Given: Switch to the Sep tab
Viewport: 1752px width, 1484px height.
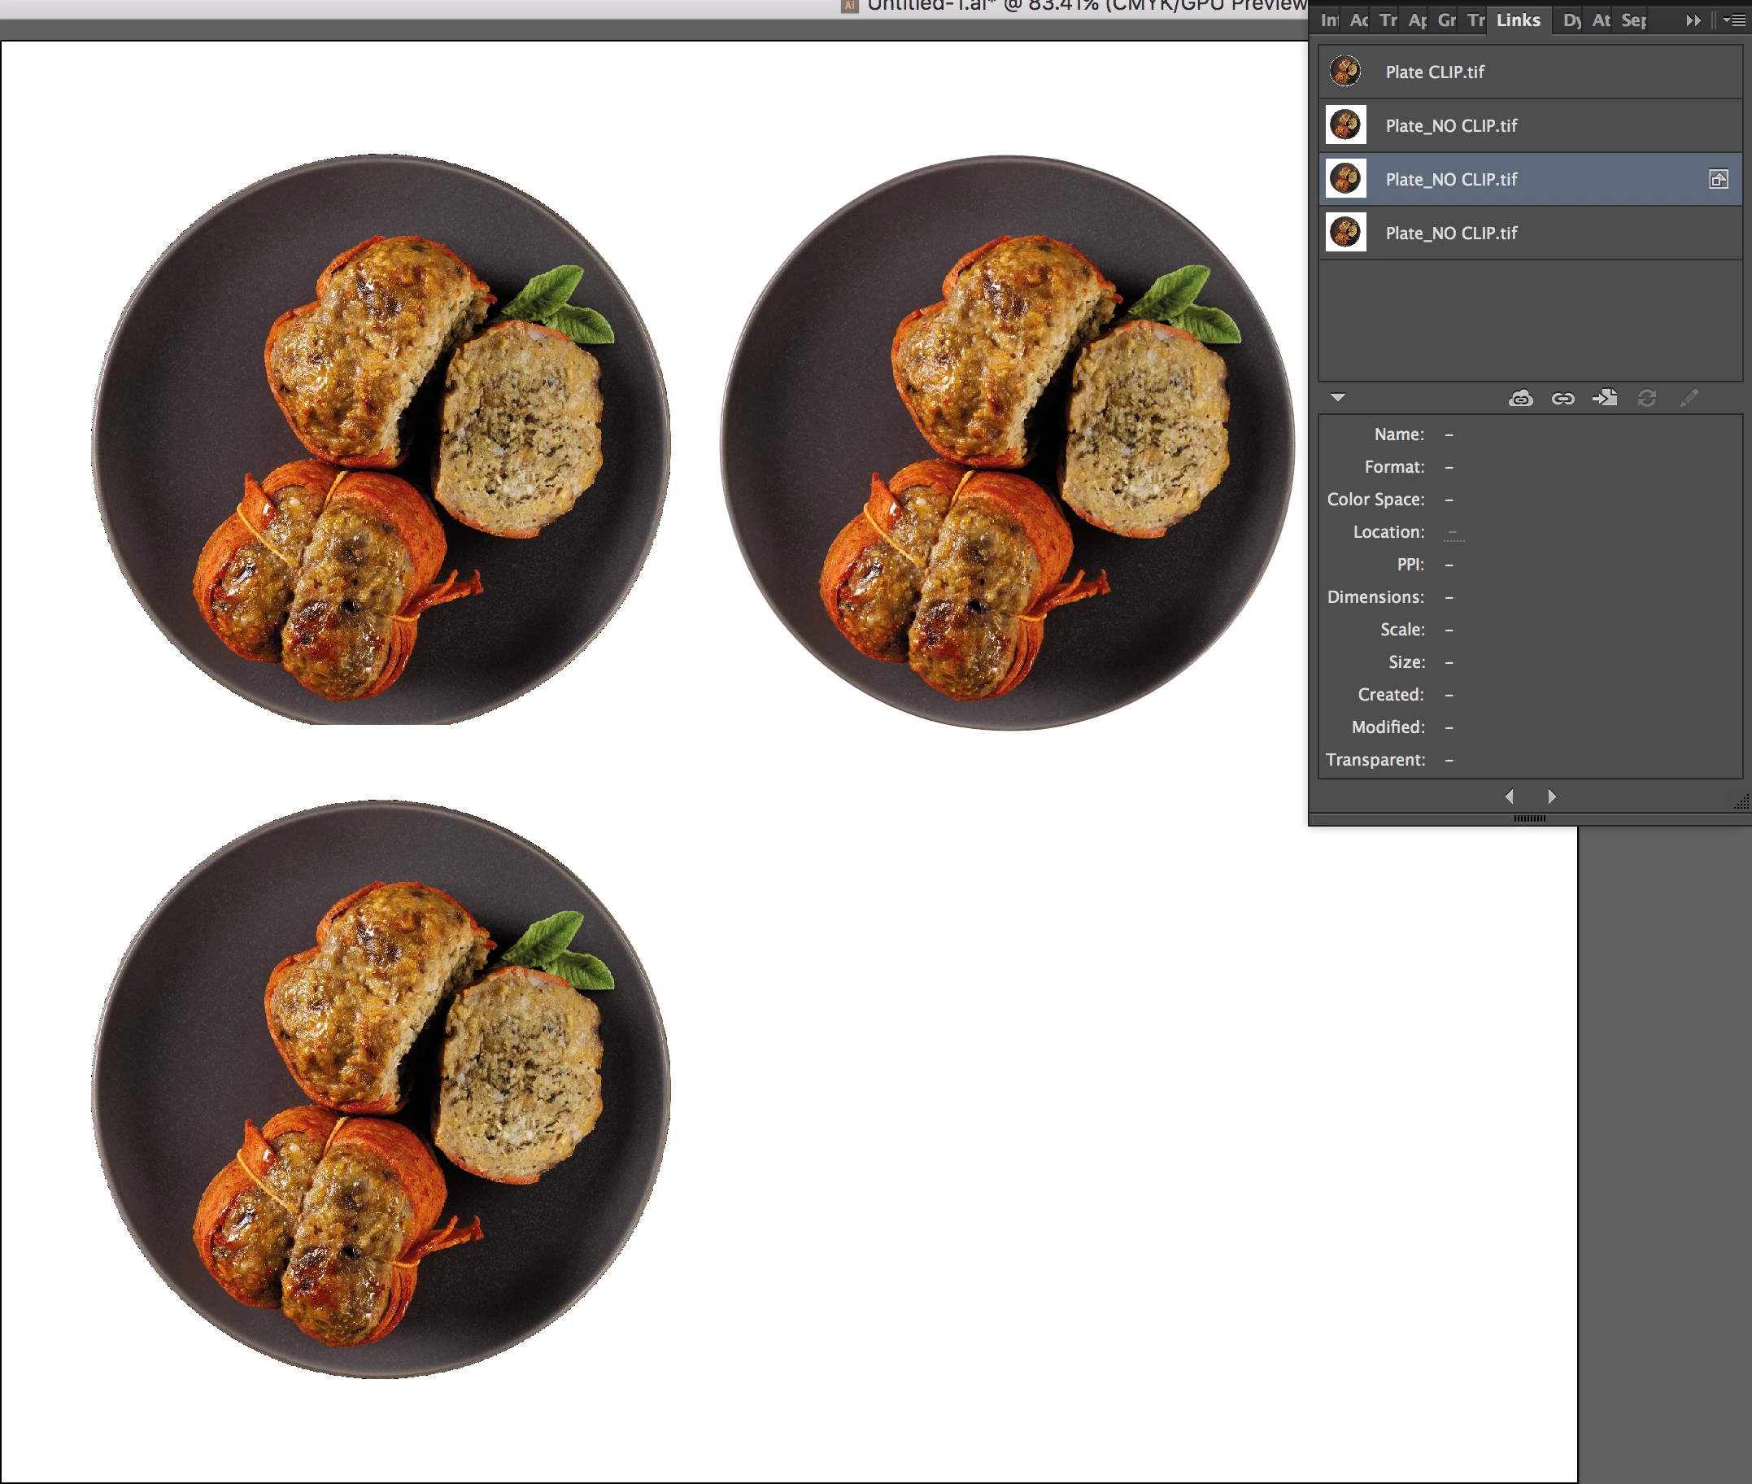Looking at the screenshot, I should pyautogui.click(x=1633, y=20).
